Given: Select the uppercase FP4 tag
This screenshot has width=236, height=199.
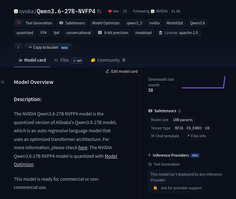Looking at the screenshot, I should pos(43,33).
